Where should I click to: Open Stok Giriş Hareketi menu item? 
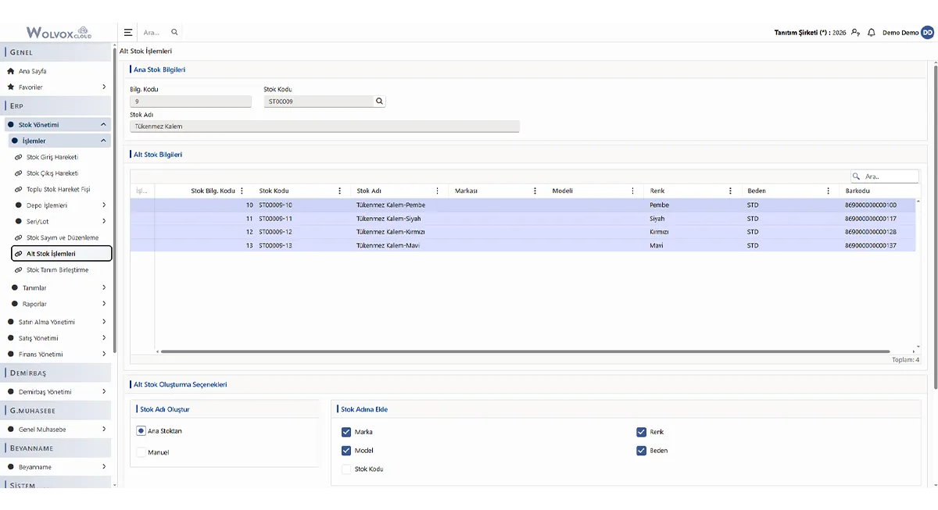52,157
